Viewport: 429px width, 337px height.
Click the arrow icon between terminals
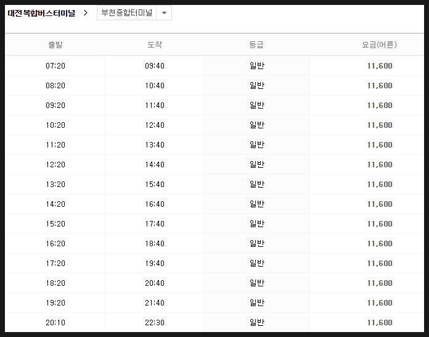point(86,12)
